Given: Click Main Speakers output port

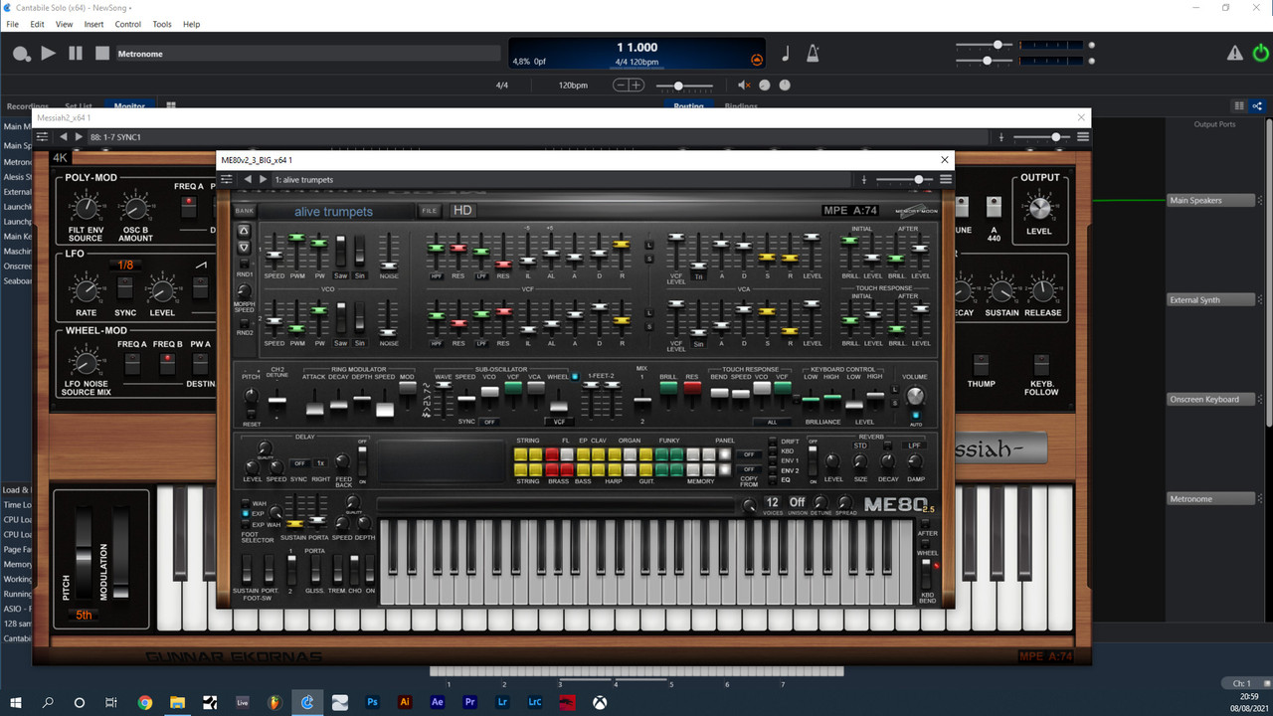Looking at the screenshot, I should (x=1211, y=200).
